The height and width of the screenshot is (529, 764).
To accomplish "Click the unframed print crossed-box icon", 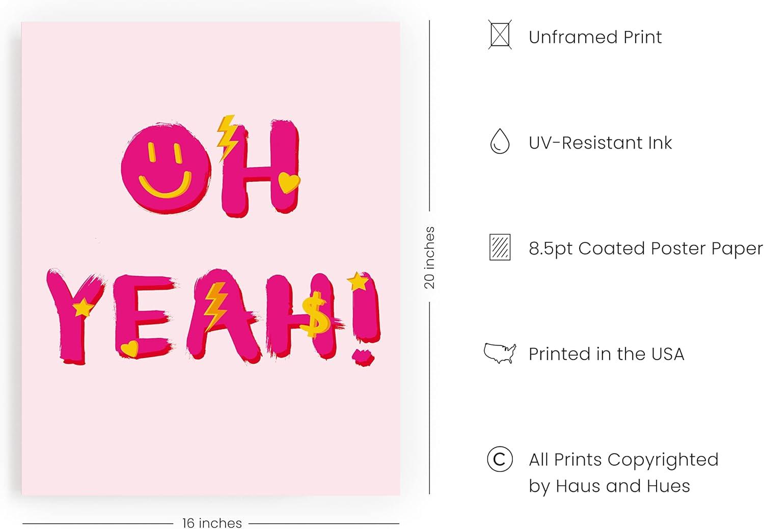I will tap(500, 35).
